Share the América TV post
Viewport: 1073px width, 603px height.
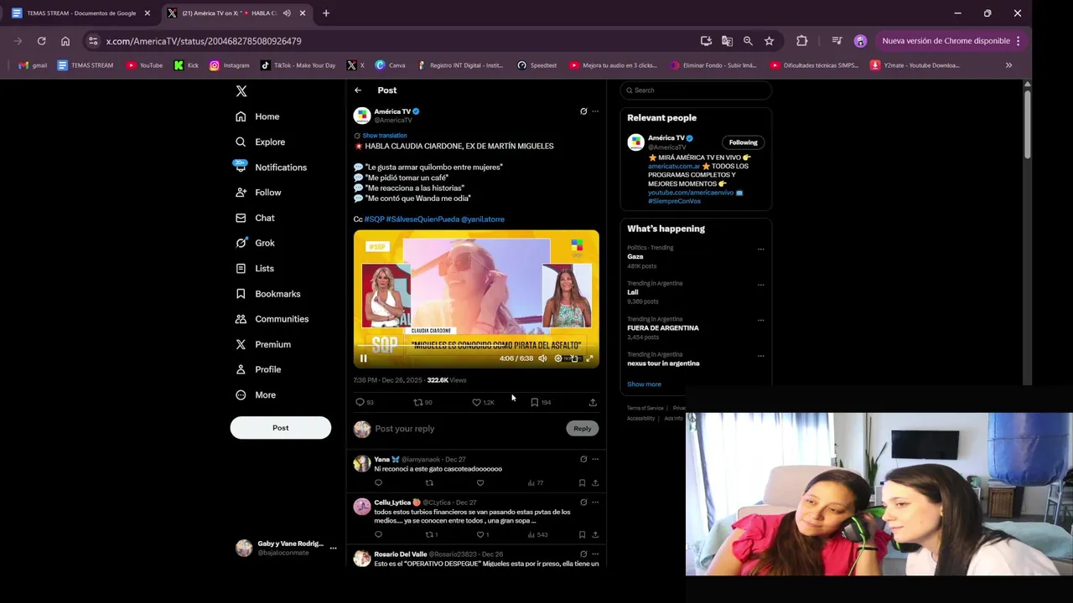point(593,403)
